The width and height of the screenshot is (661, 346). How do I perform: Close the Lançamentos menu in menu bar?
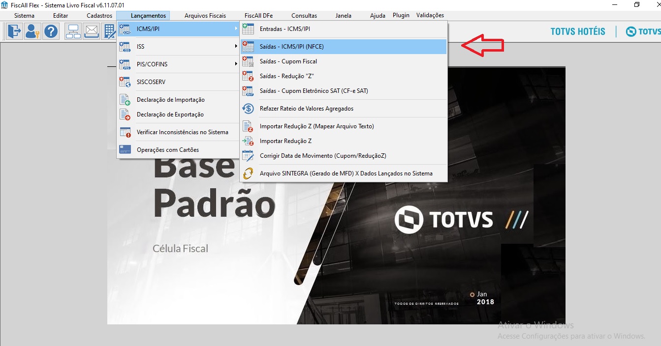coord(148,16)
